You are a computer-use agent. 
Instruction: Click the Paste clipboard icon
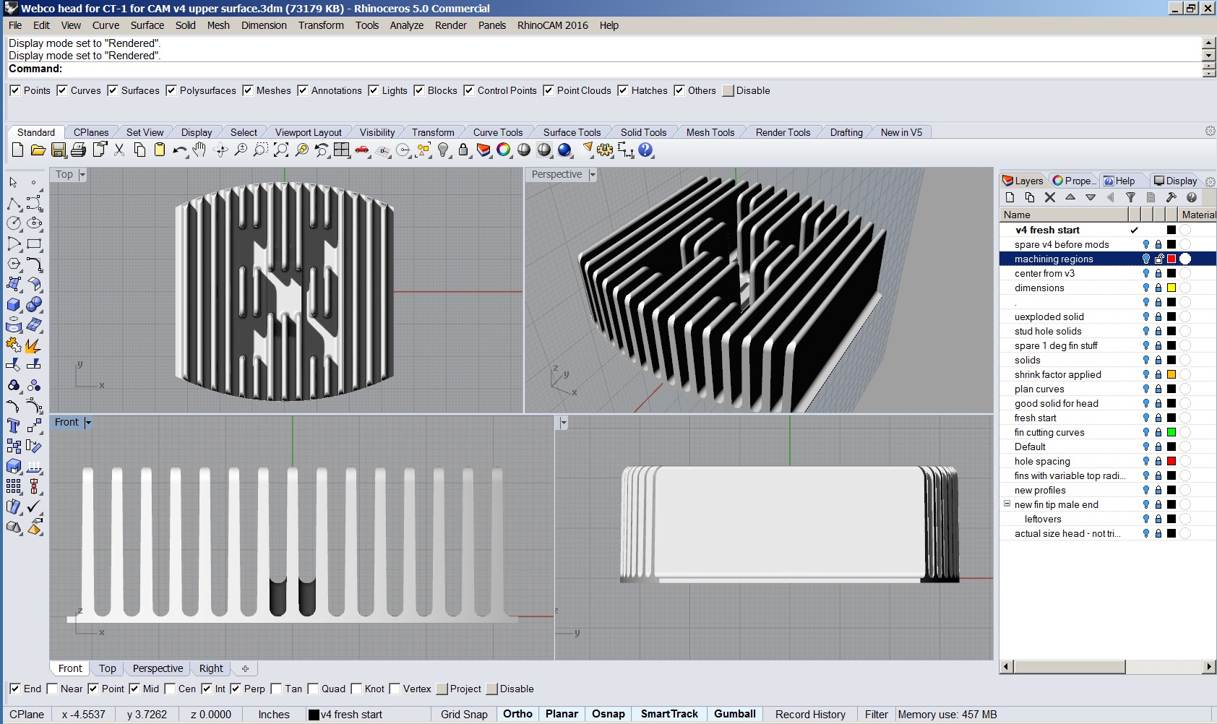click(160, 150)
